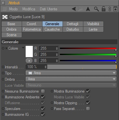The height and width of the screenshot is (120, 119).
Task: Open the Ombra shadow type dropdown
Action: (71, 79)
